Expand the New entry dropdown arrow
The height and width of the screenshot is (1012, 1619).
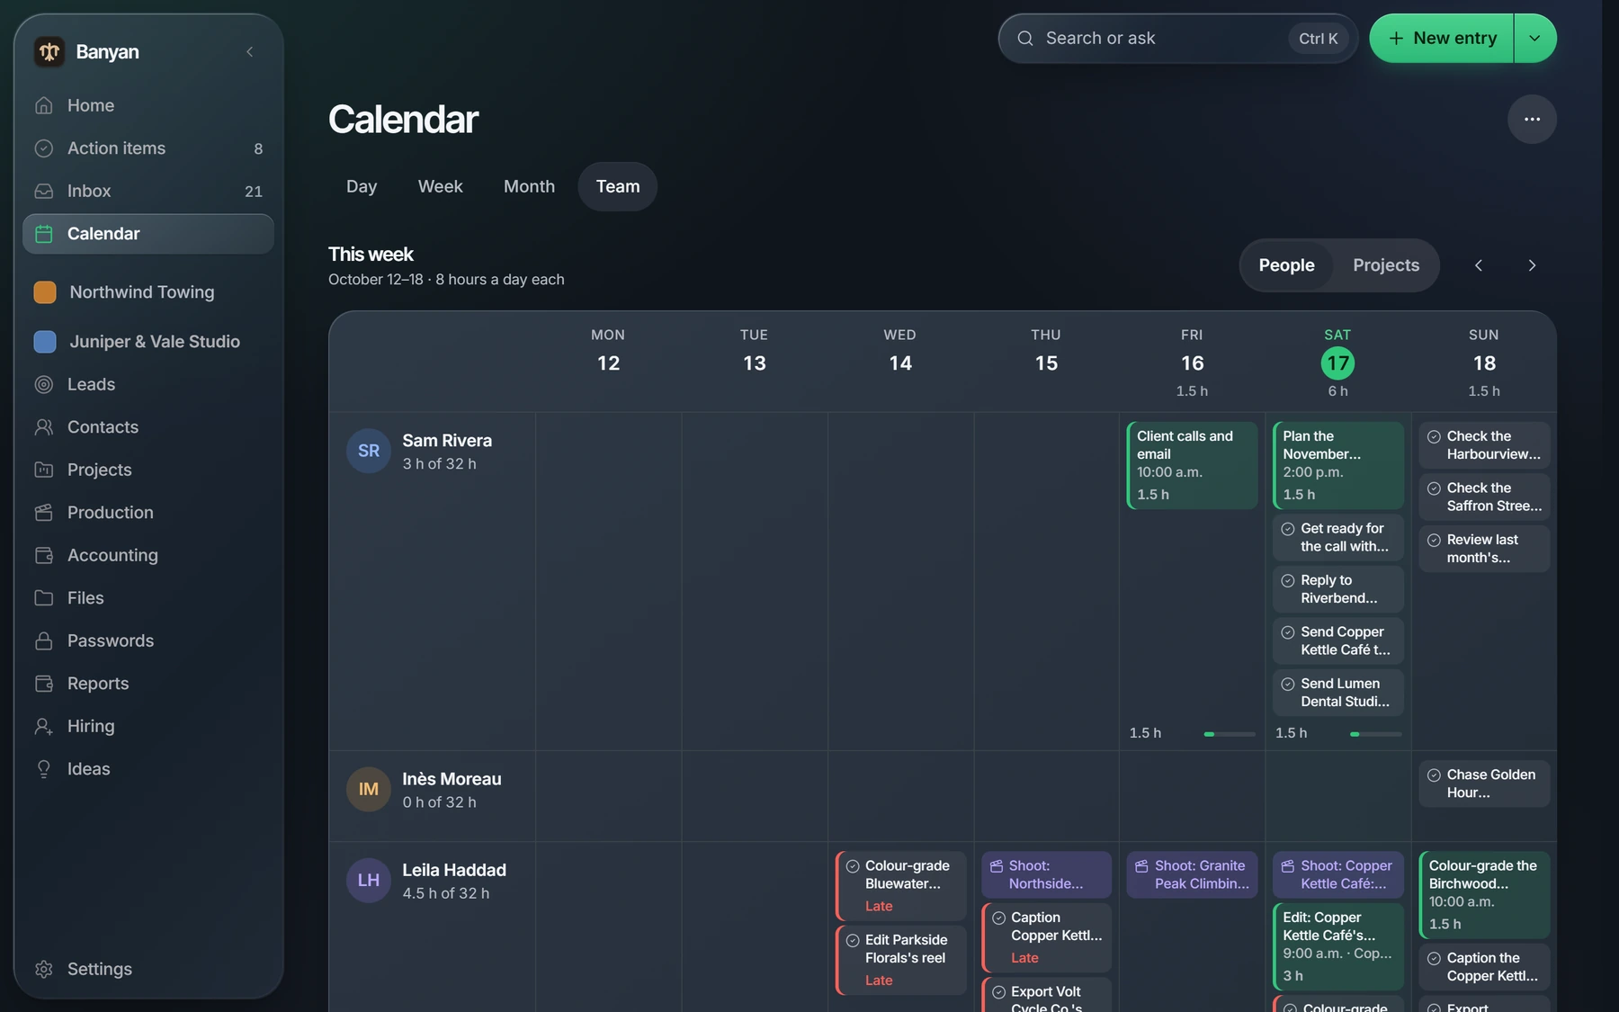1535,38
